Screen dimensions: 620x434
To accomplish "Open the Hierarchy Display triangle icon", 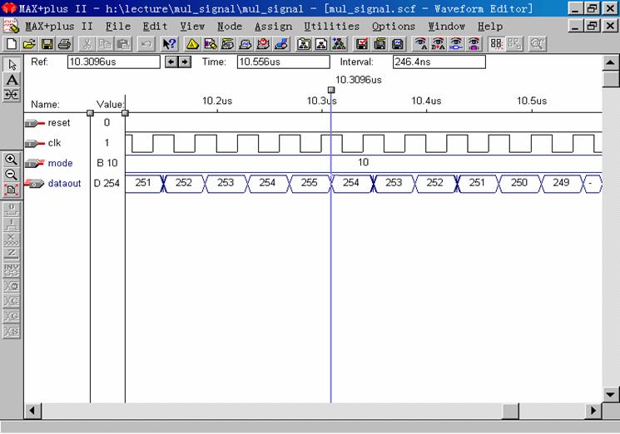I will tap(192, 44).
